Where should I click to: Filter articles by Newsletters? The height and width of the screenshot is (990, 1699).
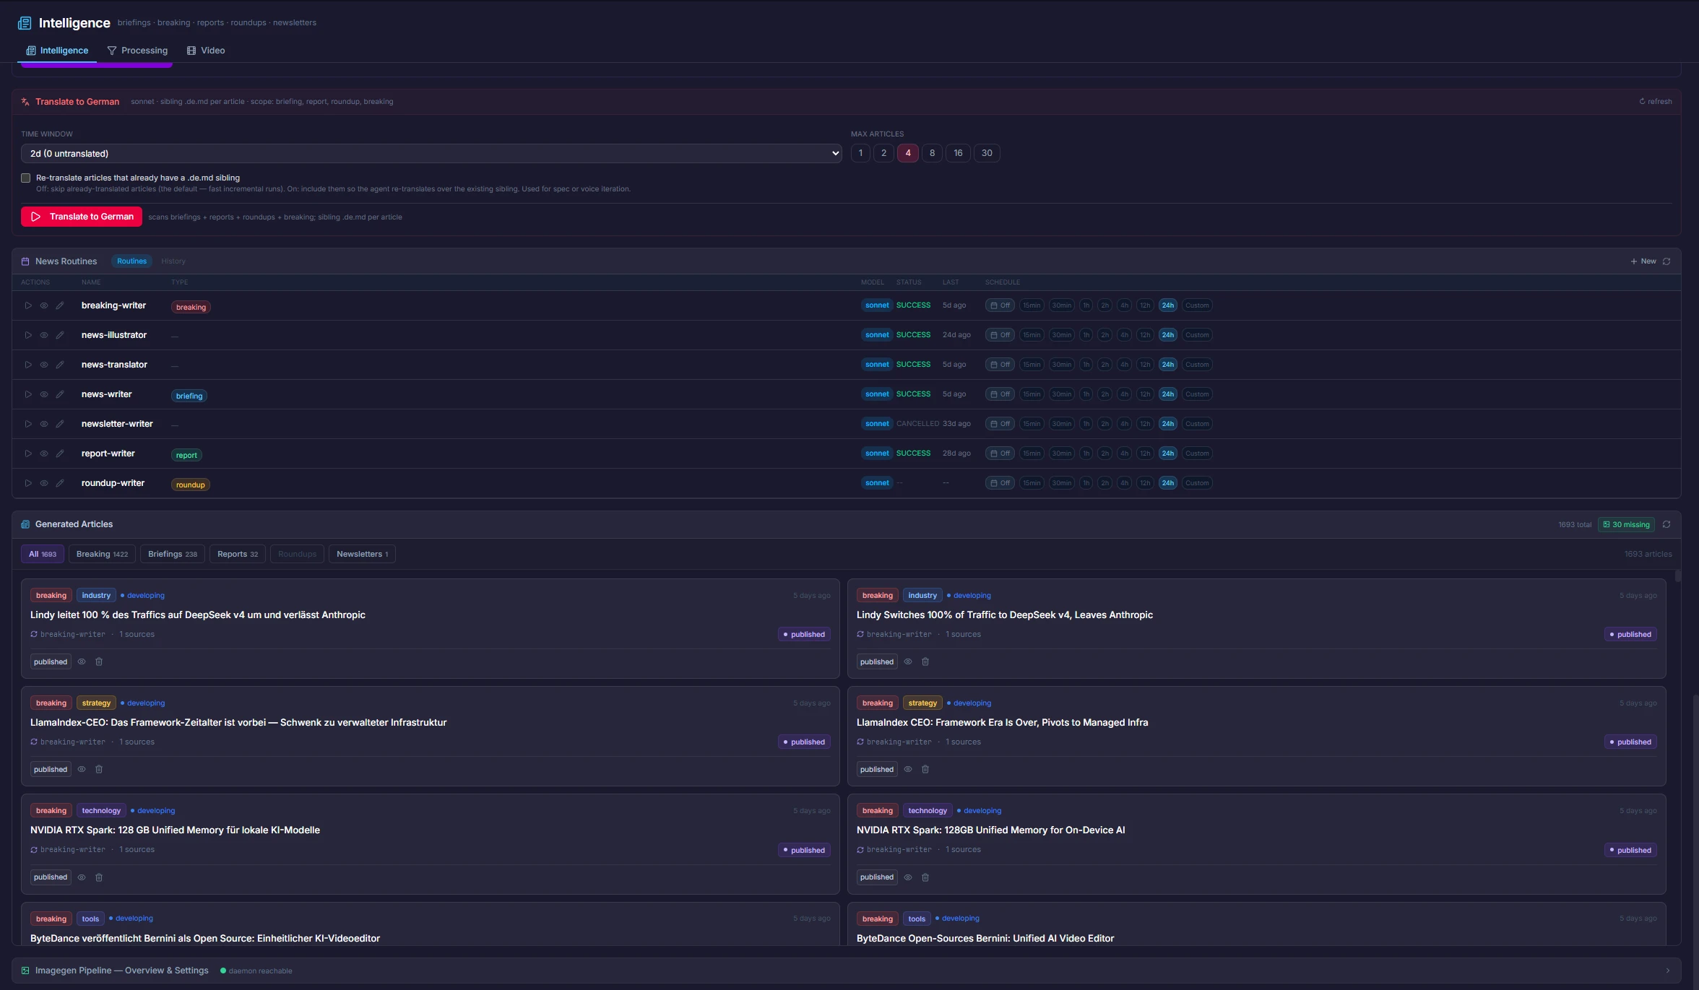click(362, 554)
